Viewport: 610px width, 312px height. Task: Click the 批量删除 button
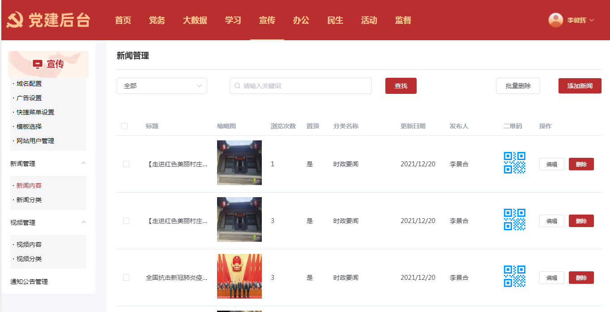coord(518,86)
